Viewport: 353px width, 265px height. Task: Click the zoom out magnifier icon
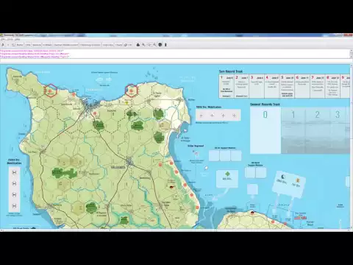pos(154,45)
